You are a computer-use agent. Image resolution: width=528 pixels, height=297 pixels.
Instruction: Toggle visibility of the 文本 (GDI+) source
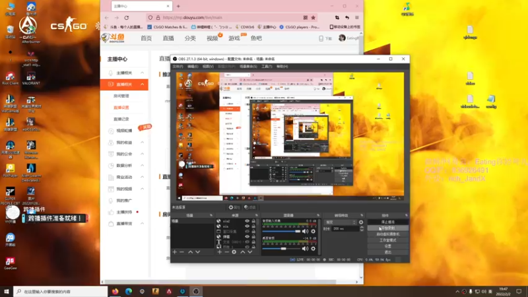[x=247, y=242]
